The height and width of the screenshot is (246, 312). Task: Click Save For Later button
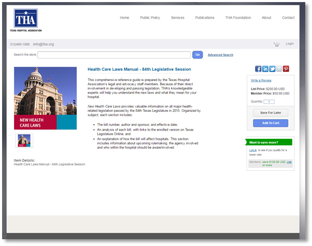[x=271, y=113]
